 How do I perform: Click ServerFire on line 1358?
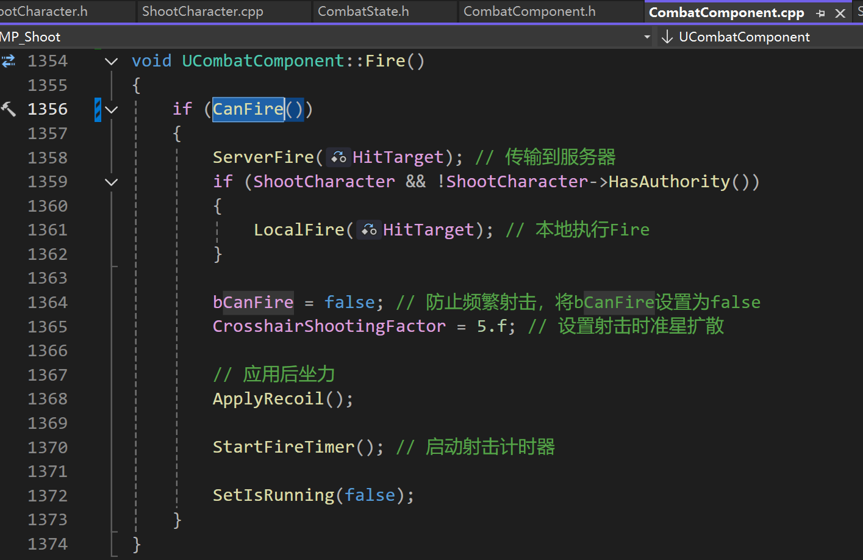coord(263,157)
